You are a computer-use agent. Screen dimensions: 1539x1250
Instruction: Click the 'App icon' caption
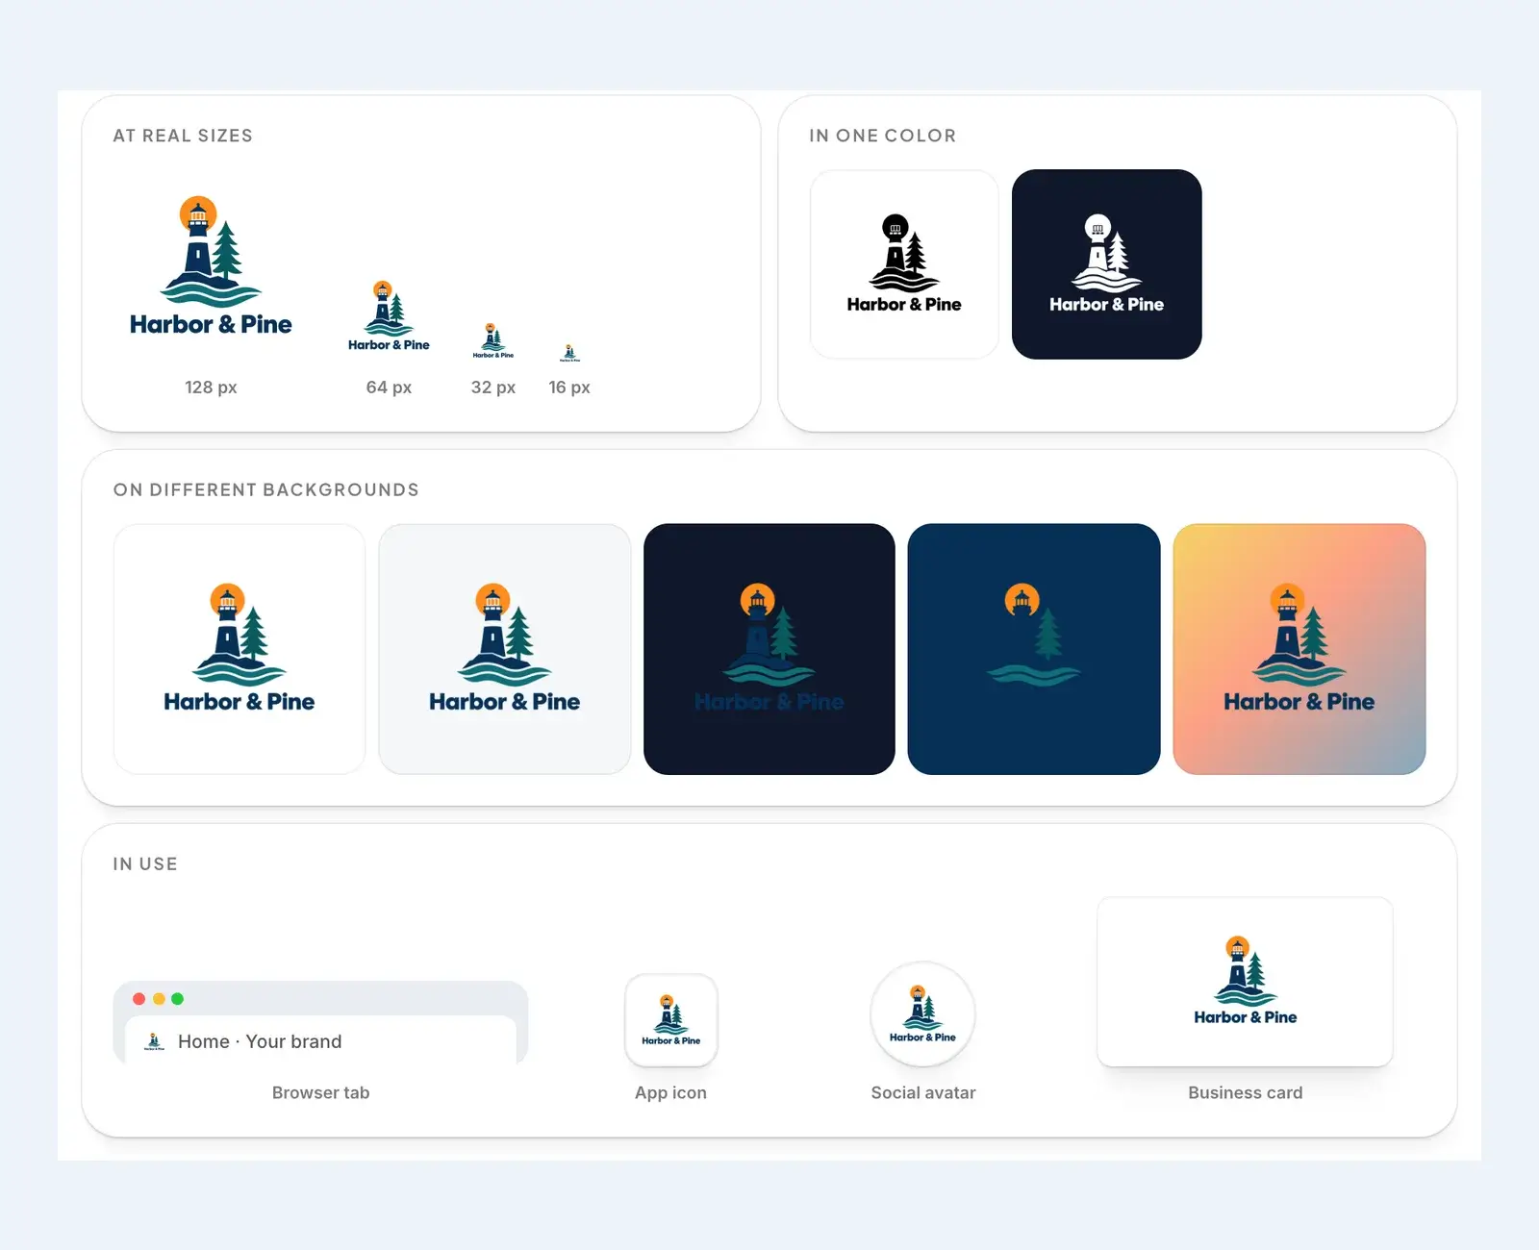(x=670, y=1092)
